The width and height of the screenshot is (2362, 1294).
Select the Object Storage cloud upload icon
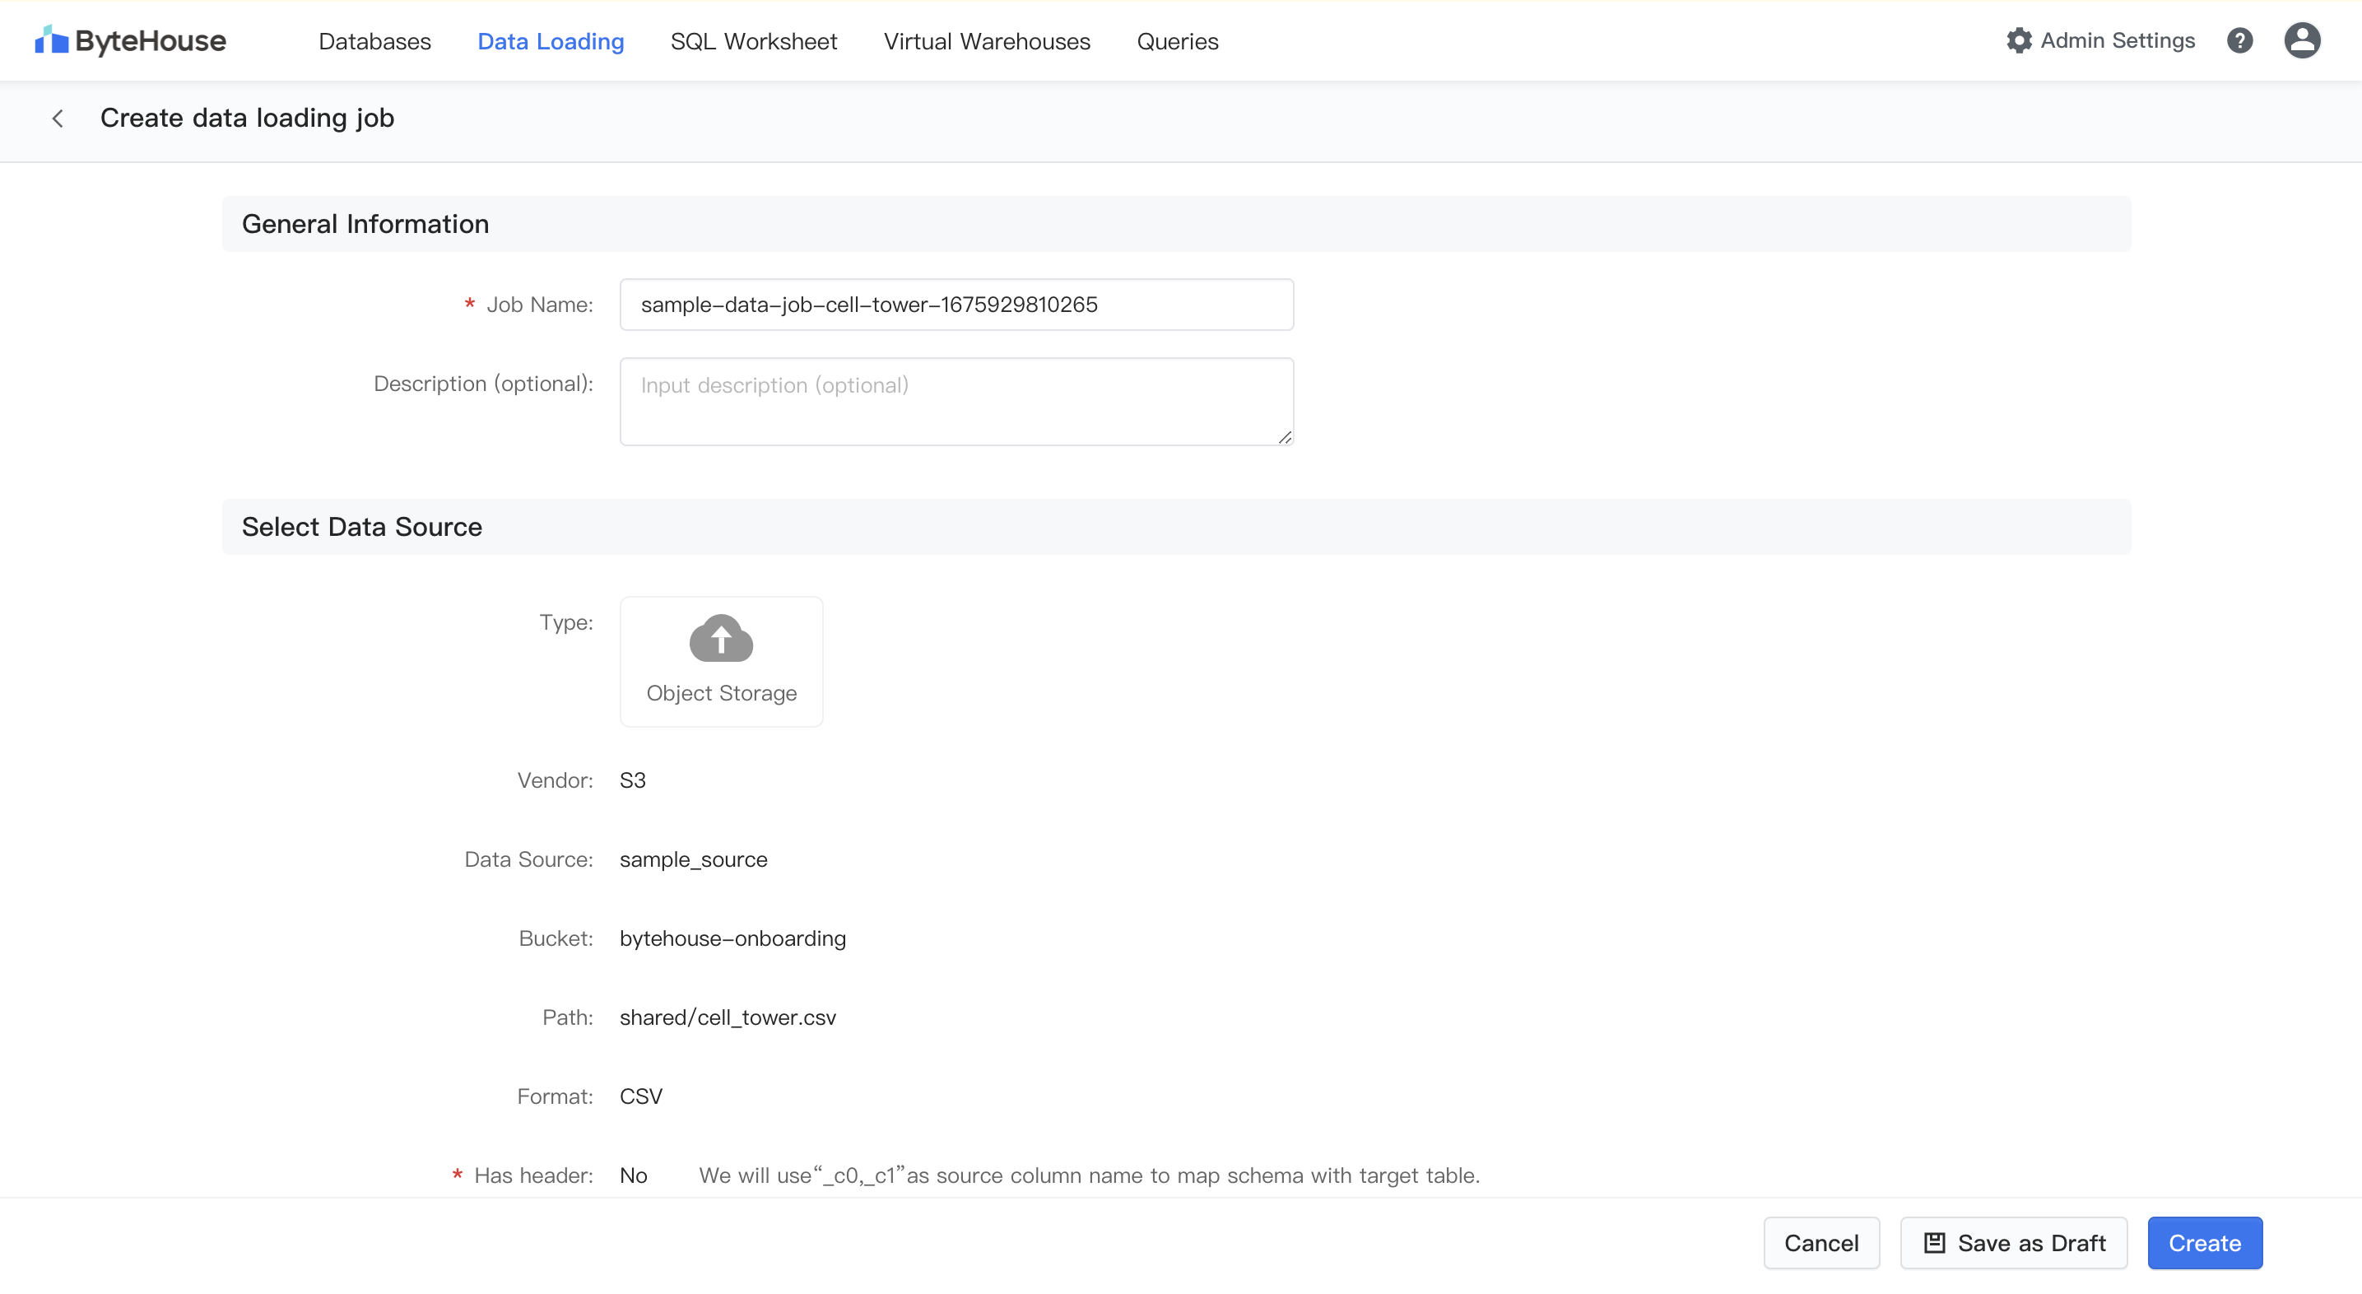coord(721,638)
